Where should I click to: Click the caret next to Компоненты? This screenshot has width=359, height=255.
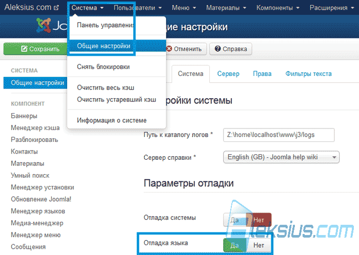tap(297, 8)
